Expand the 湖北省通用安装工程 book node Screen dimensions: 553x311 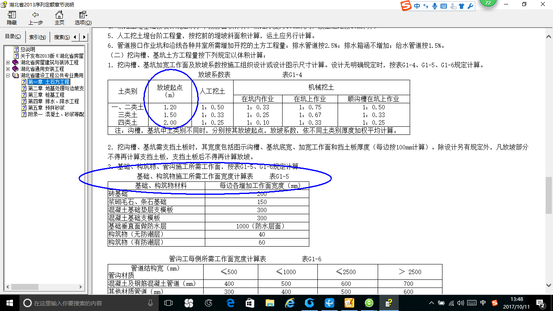pyautogui.click(x=8, y=69)
